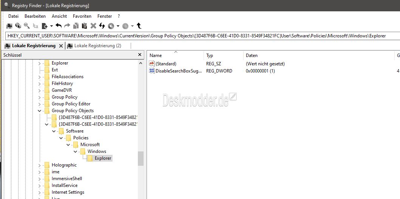This screenshot has width=400, height=199.
Task: Open the ? help menu
Action: 119,16
